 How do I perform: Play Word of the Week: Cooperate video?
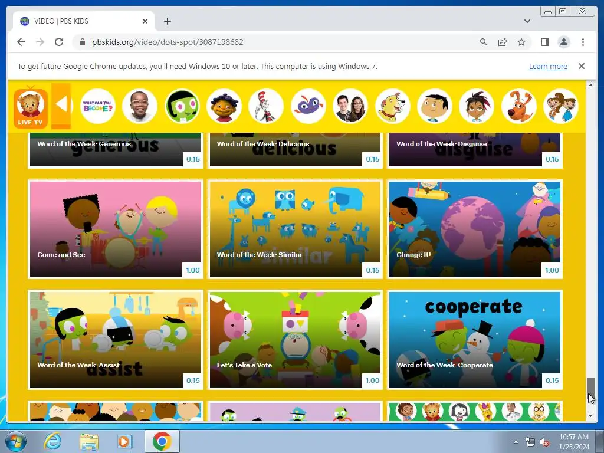pos(475,339)
